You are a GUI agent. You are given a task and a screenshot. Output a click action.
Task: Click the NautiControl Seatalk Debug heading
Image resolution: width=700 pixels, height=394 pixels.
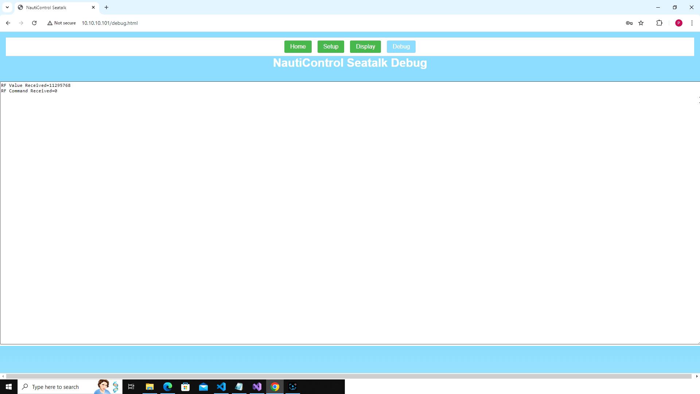coord(350,63)
